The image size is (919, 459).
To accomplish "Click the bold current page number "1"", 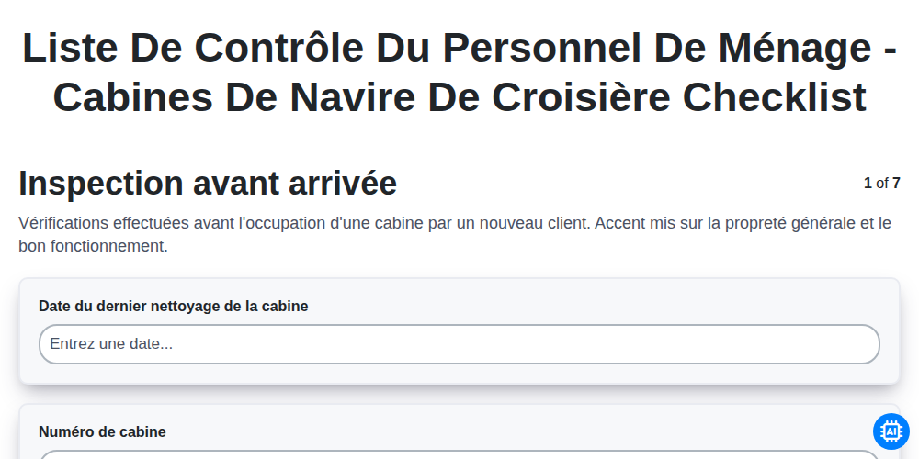I will [868, 184].
